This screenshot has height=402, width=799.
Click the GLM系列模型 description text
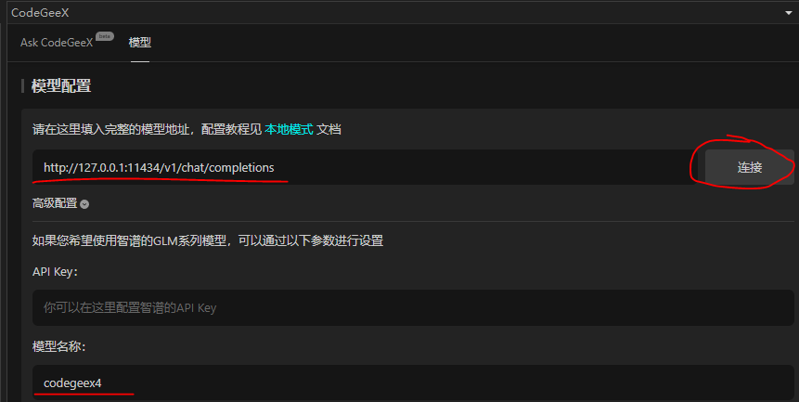pos(208,240)
